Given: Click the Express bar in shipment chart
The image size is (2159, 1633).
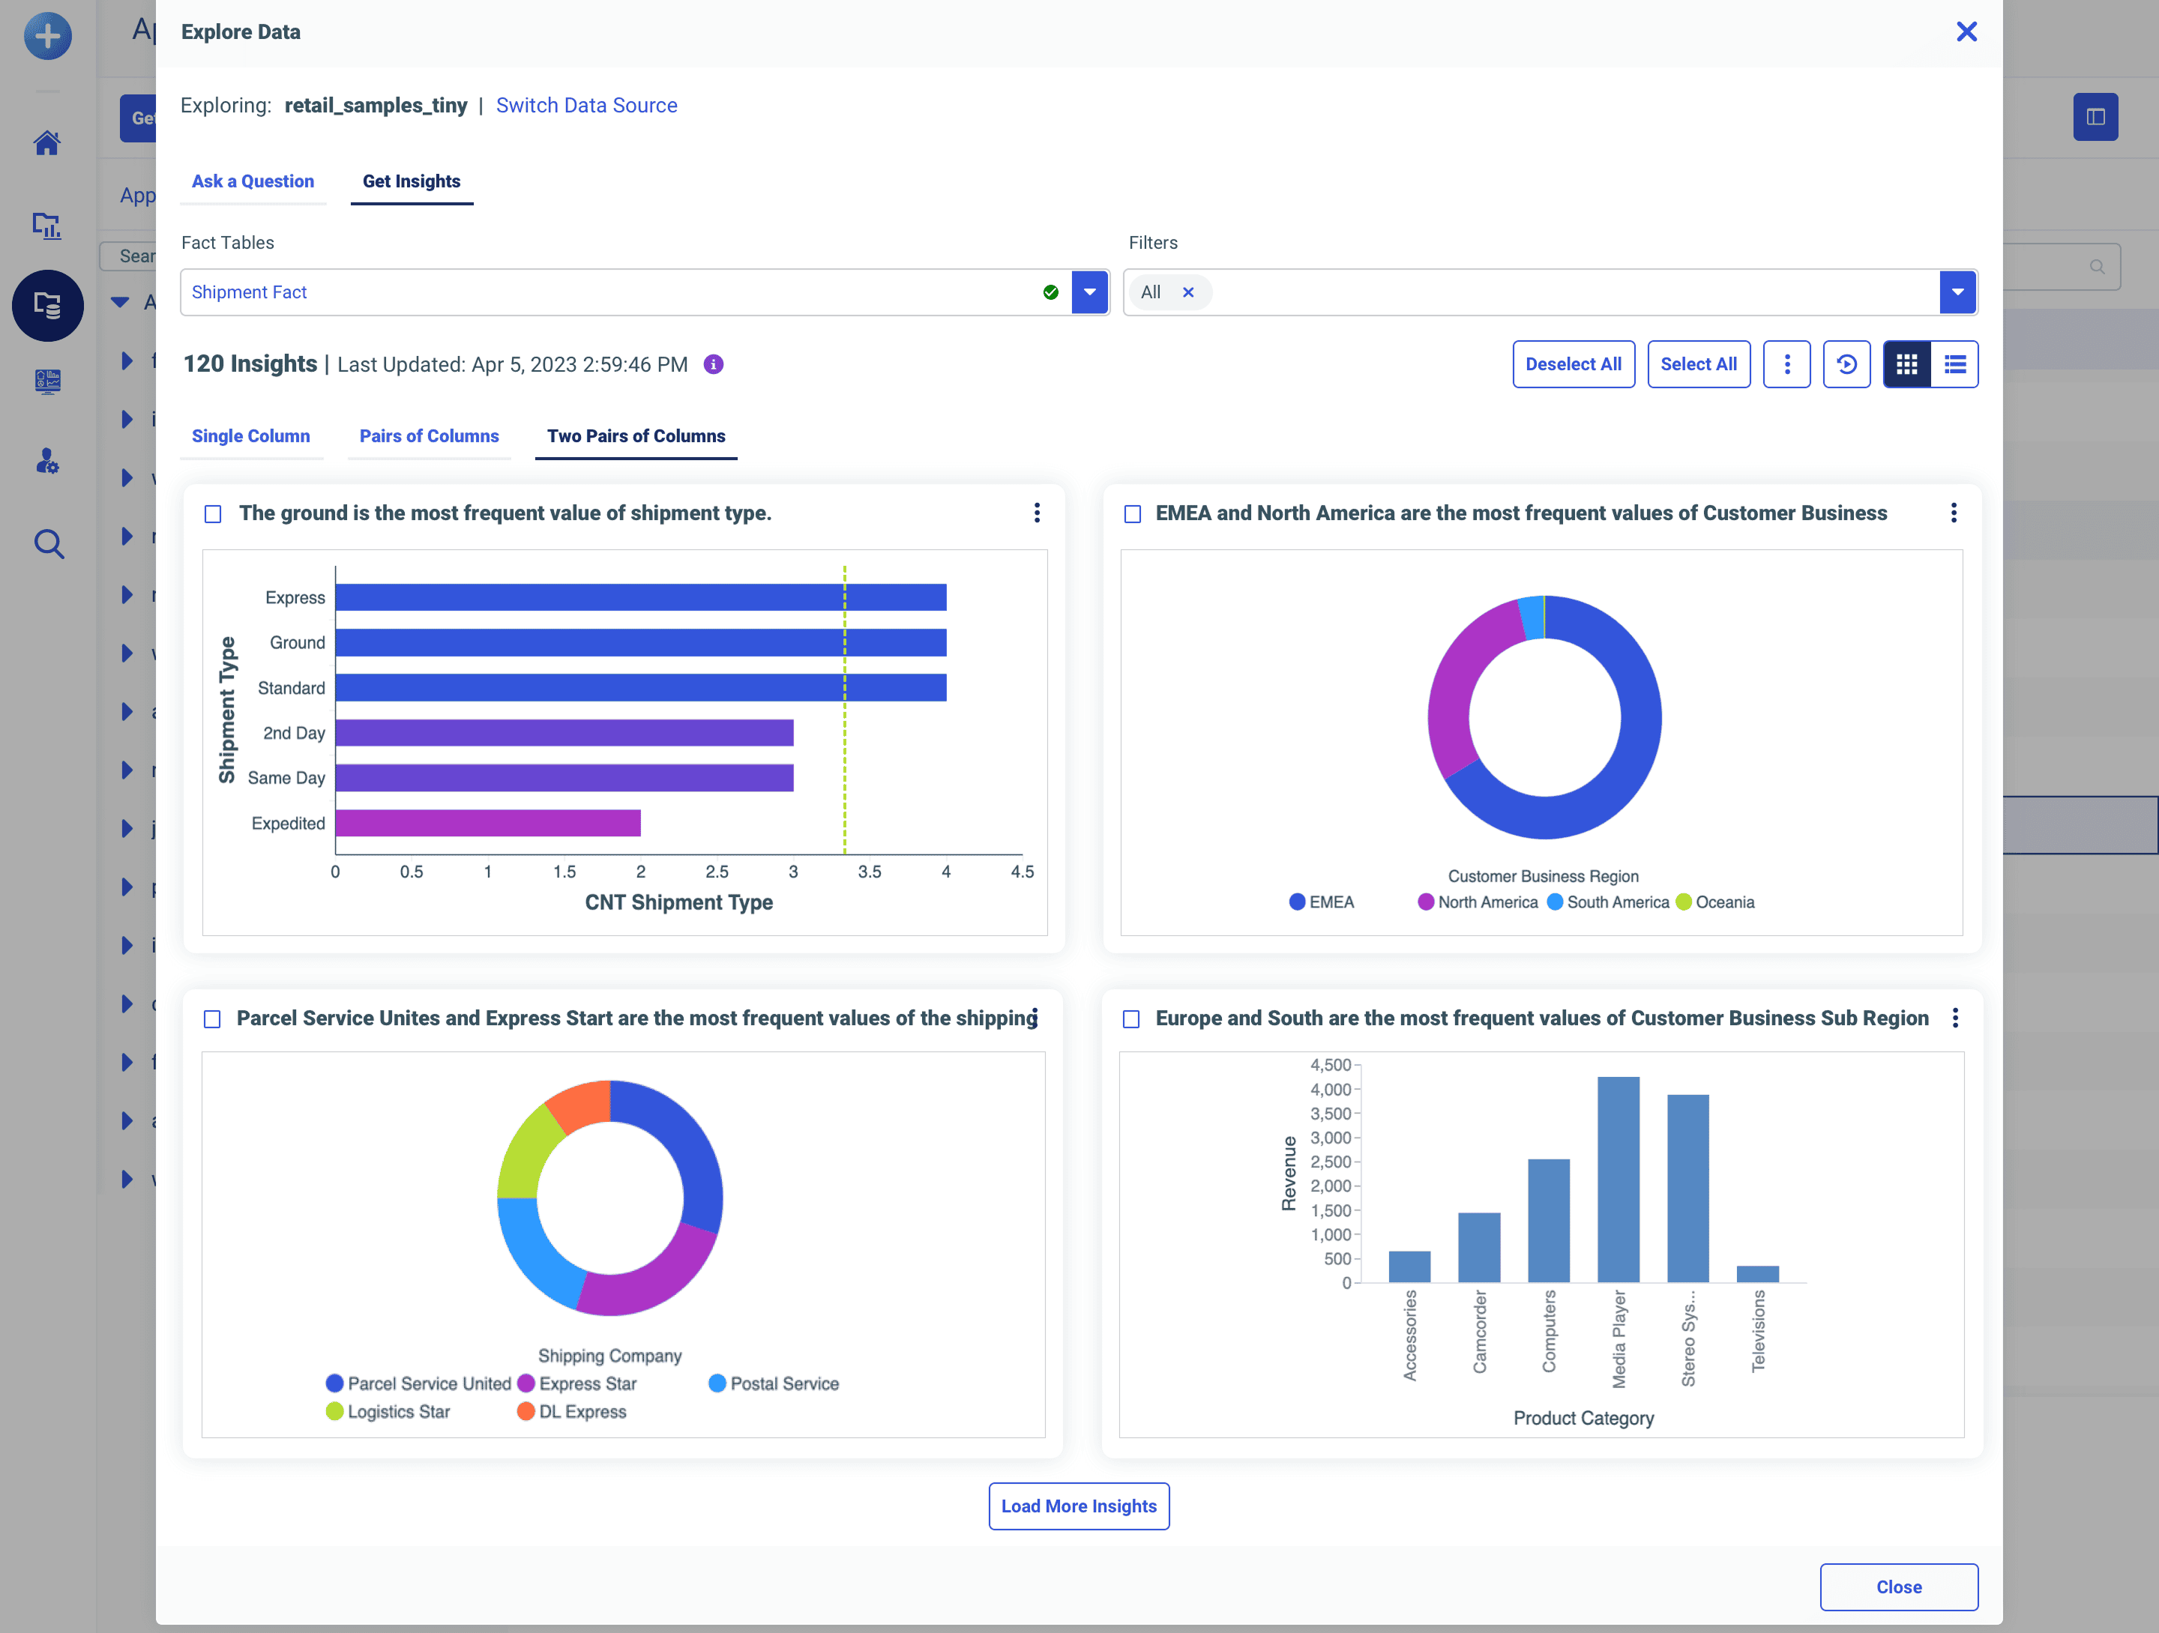Looking at the screenshot, I should (x=640, y=597).
